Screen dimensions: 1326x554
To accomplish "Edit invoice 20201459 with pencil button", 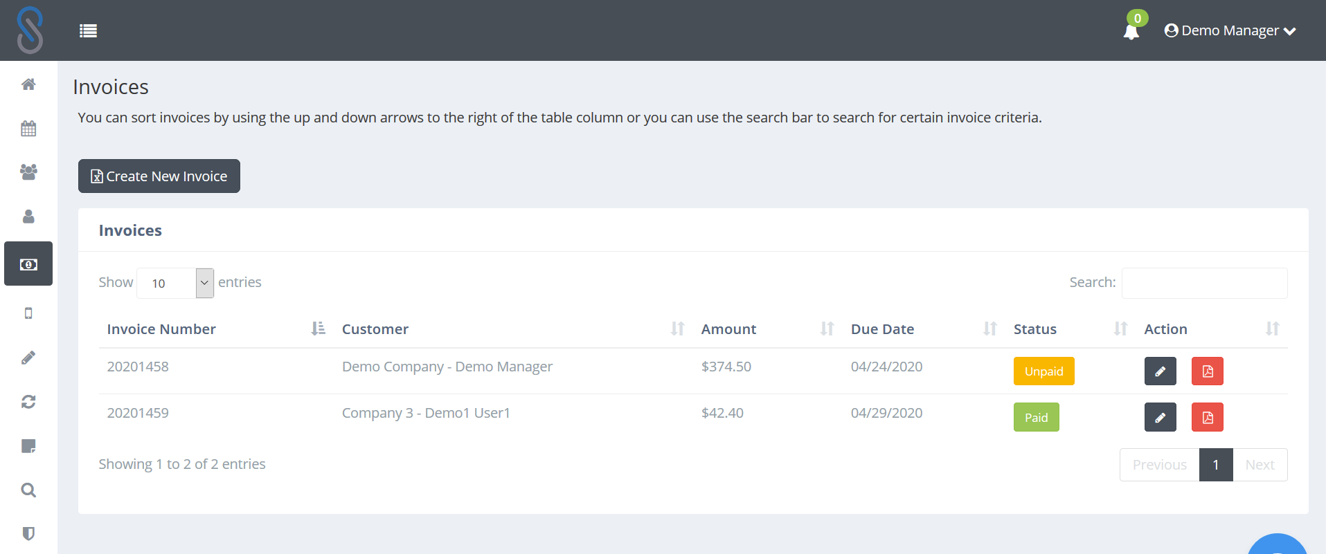I will [x=1160, y=418].
